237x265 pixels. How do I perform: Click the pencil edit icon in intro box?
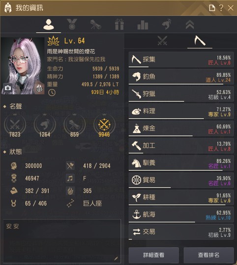[x=116, y=259]
